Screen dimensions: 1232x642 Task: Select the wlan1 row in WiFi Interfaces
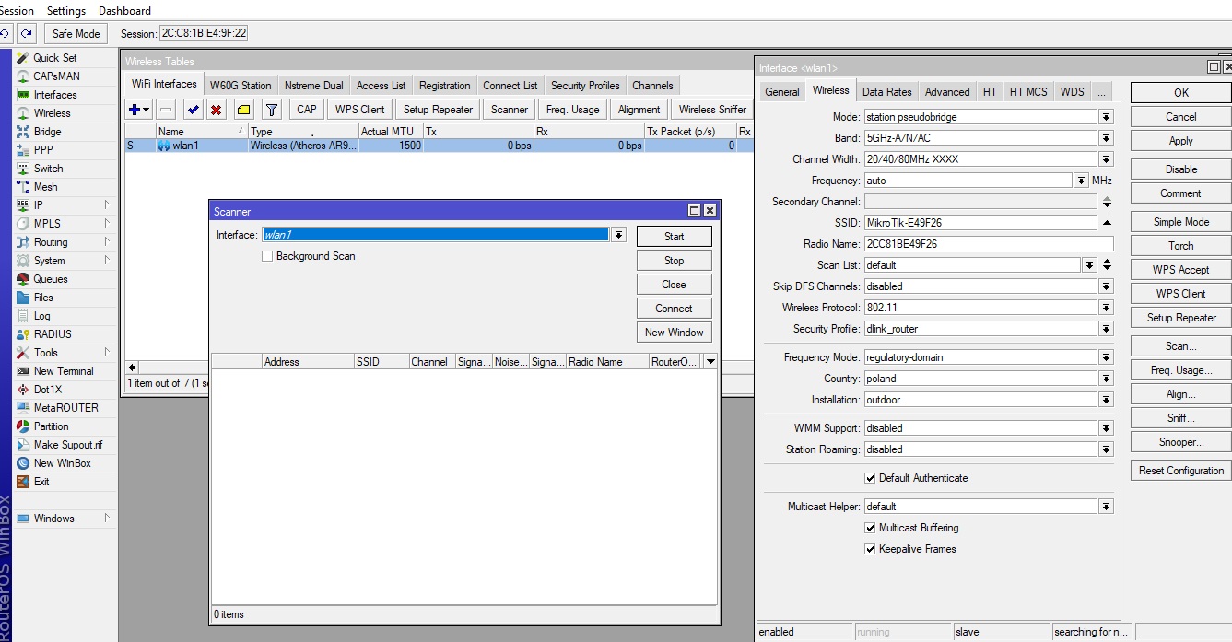tap(439, 146)
